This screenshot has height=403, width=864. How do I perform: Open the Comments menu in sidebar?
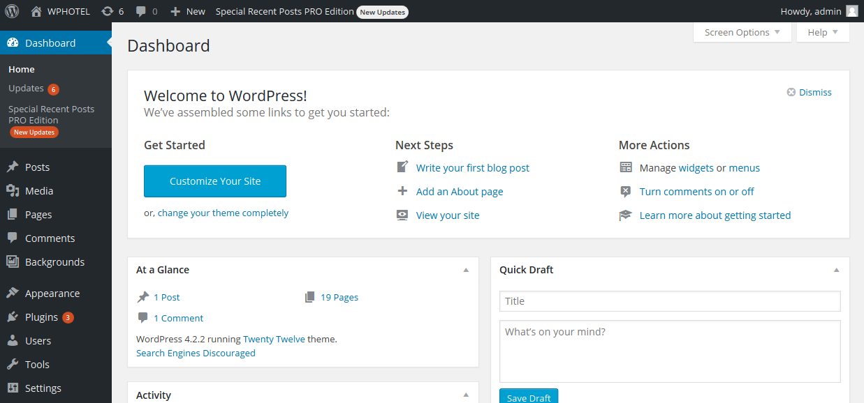pos(56,238)
